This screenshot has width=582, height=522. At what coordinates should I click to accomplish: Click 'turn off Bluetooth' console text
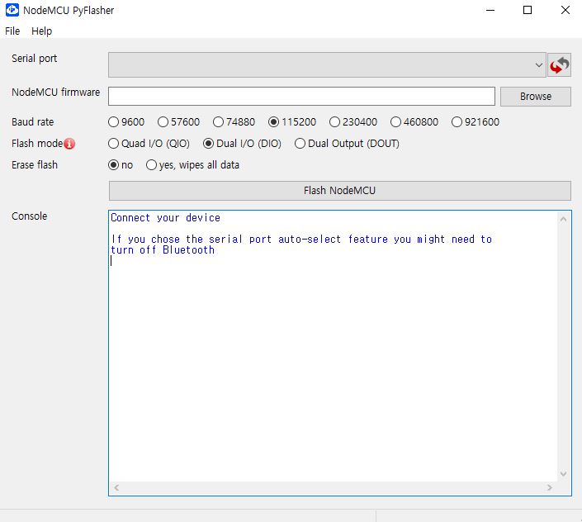[x=163, y=250]
